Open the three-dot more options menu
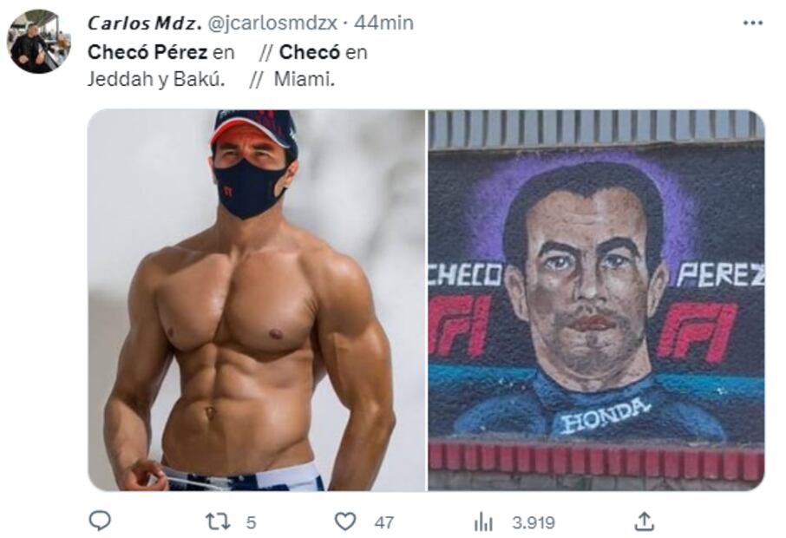 [x=753, y=23]
